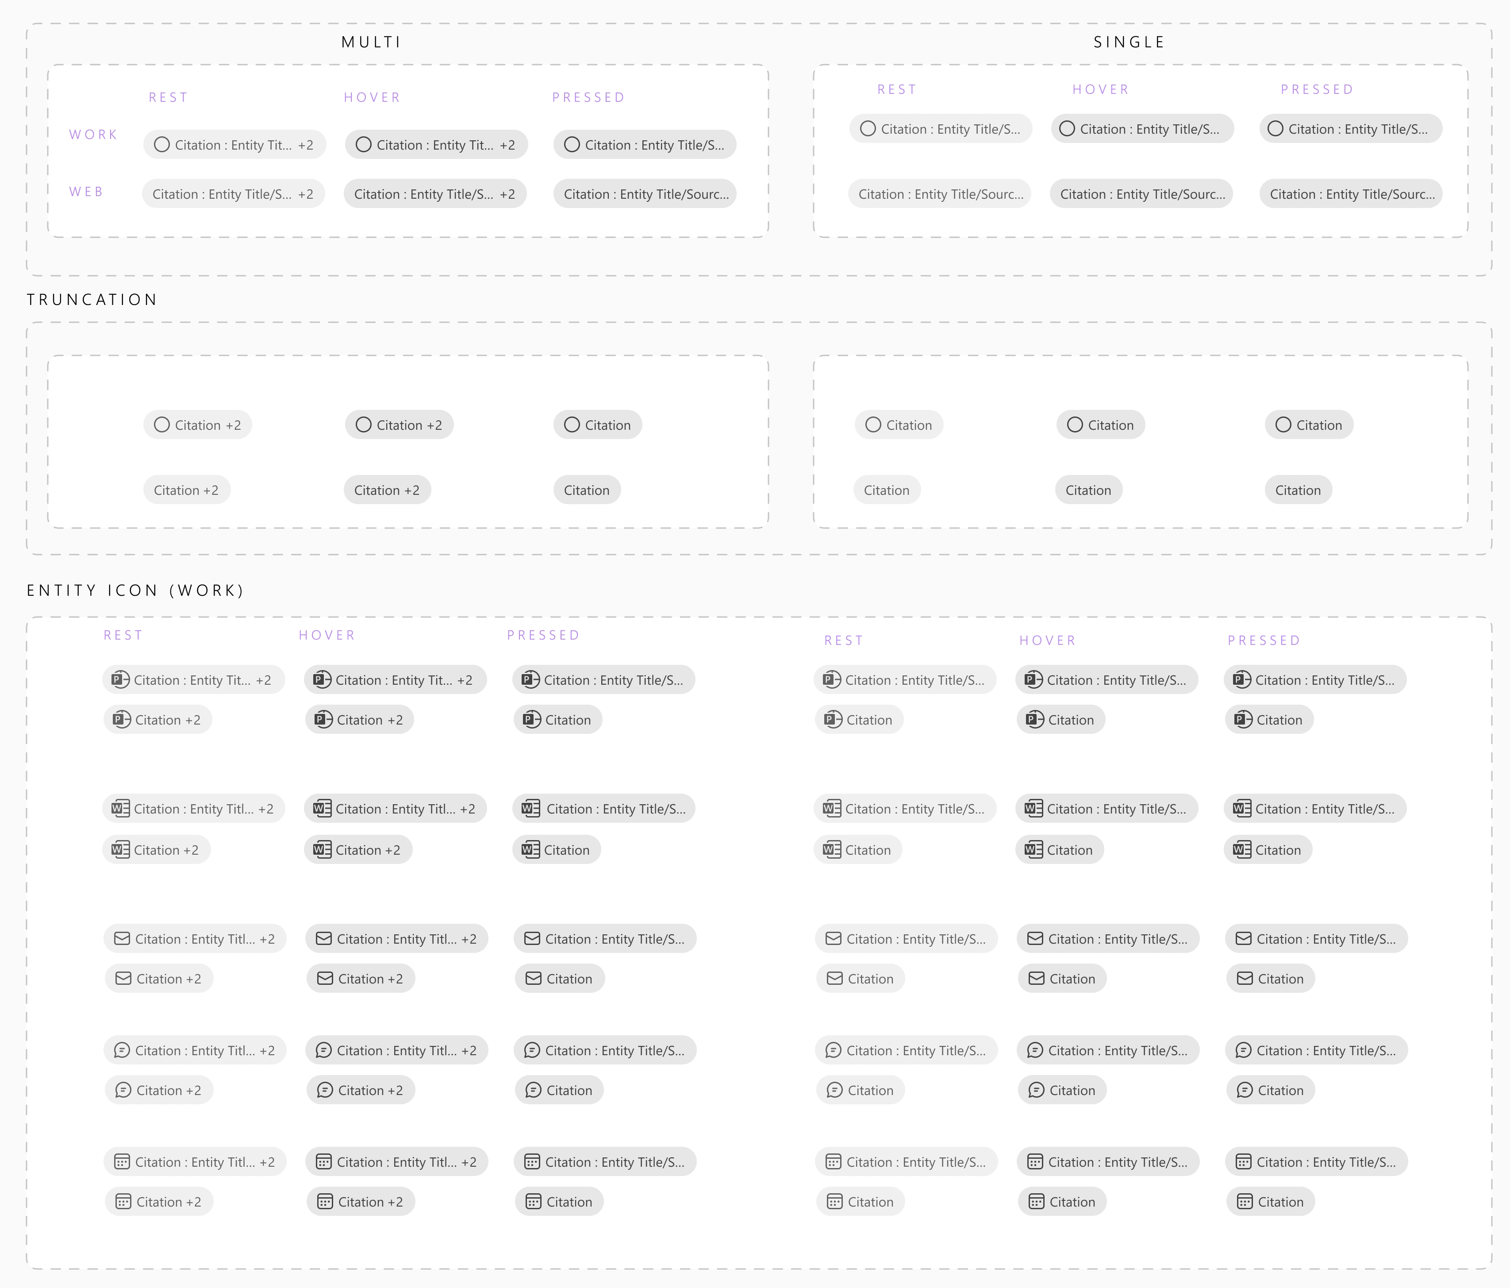Click Hover calendar chip reading only 'Citation'

click(x=1062, y=1202)
